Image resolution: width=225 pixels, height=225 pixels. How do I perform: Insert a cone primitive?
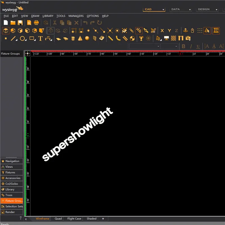(x=80, y=38)
